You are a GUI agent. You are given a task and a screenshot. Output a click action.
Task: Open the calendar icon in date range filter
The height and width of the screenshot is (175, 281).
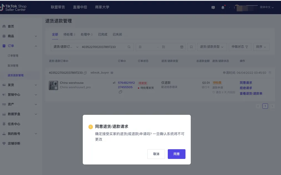(182, 47)
